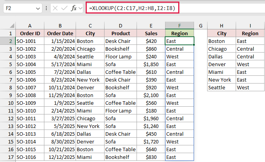Screen dimensions: 265x162
Task: Select the Dallas cell in lookup table
Action: [221, 56]
